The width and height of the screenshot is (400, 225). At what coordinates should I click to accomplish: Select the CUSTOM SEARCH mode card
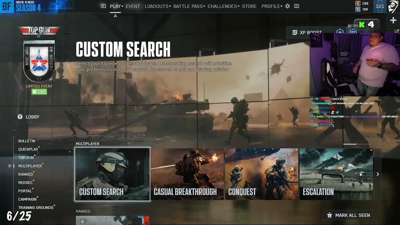(112, 174)
